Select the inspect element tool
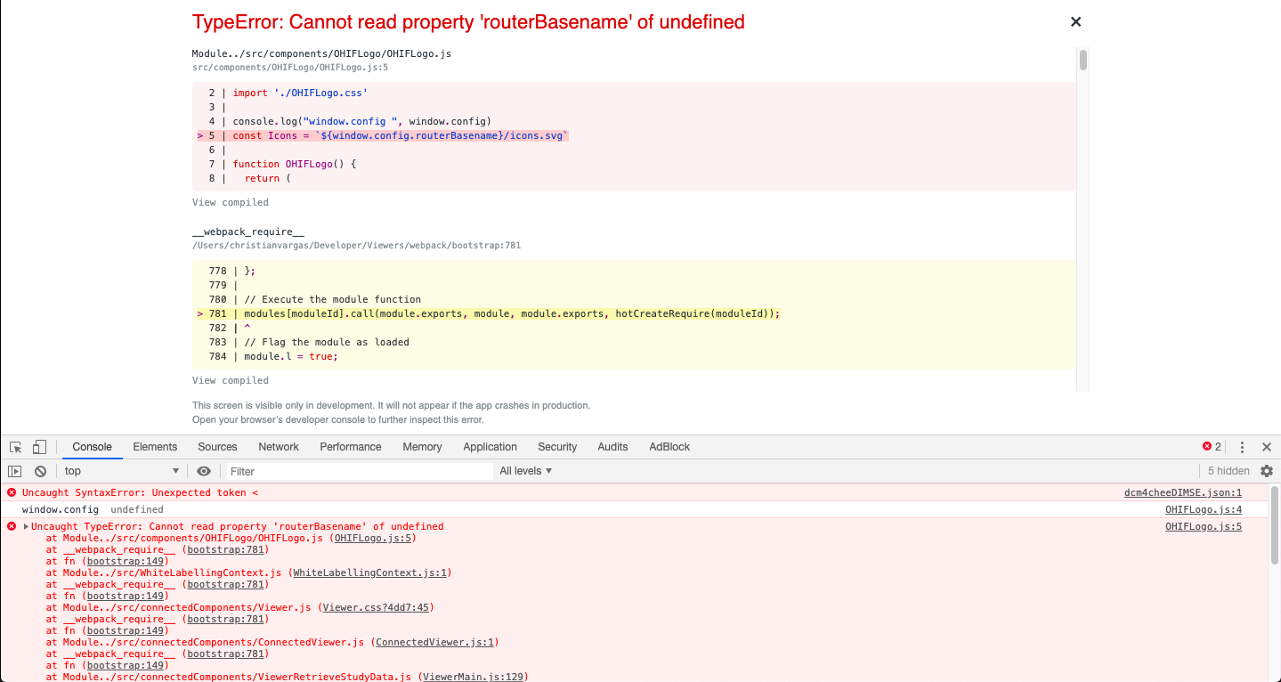 click(14, 446)
